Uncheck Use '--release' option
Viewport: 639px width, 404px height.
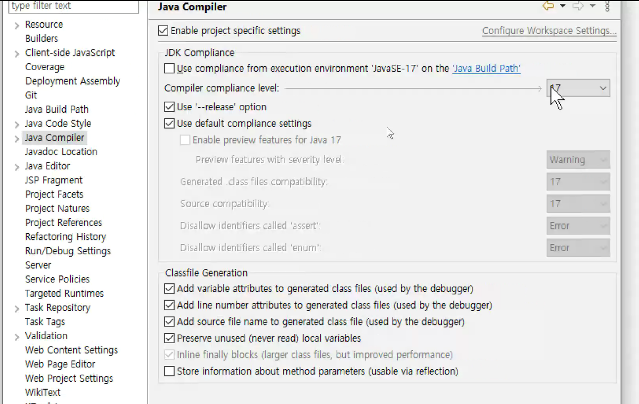pyautogui.click(x=170, y=107)
